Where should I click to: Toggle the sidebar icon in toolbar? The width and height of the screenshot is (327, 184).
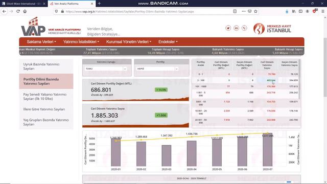300,11
